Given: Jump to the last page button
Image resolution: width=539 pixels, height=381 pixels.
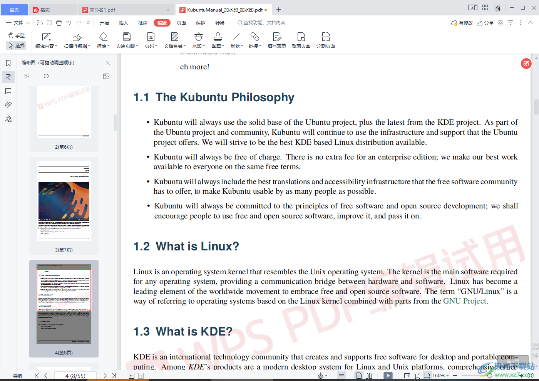Looking at the screenshot, I should point(114,376).
